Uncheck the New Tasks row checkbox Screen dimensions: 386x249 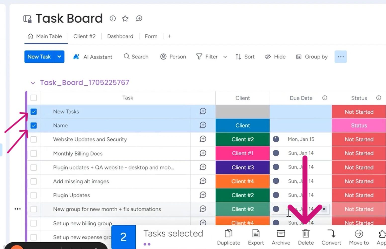point(33,111)
